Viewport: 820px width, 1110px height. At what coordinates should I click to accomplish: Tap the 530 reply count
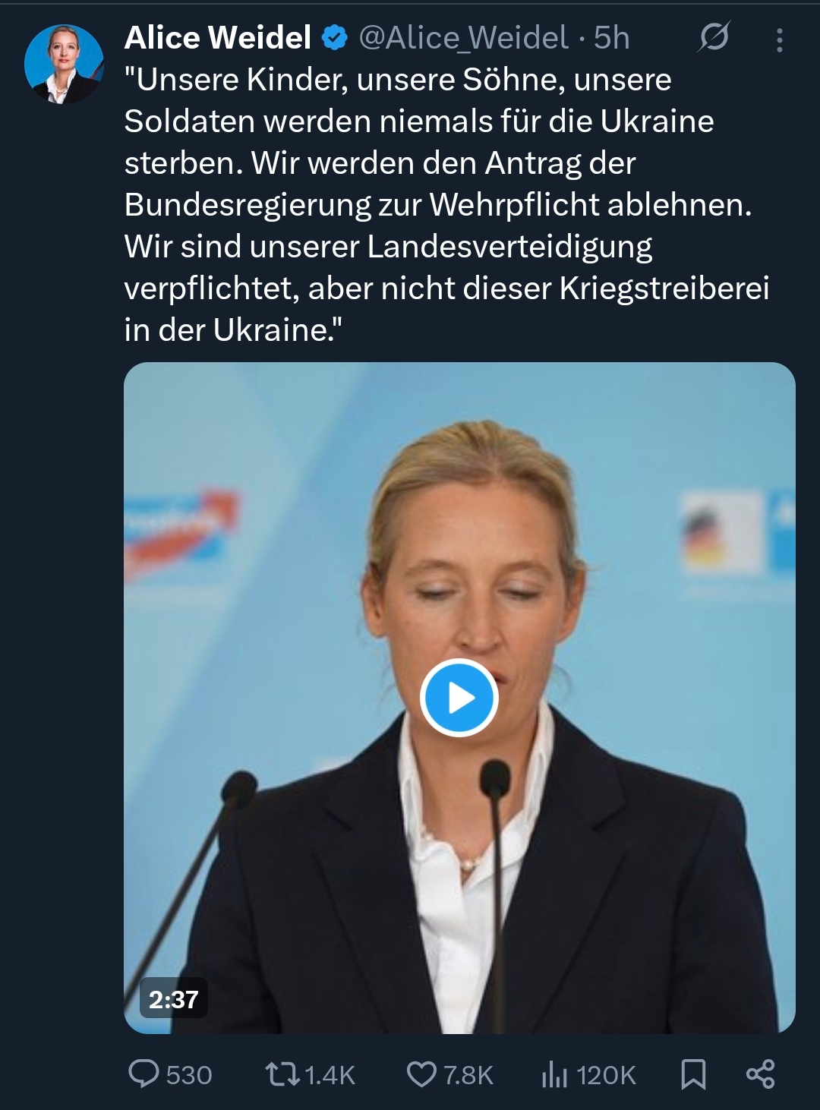point(188,1075)
